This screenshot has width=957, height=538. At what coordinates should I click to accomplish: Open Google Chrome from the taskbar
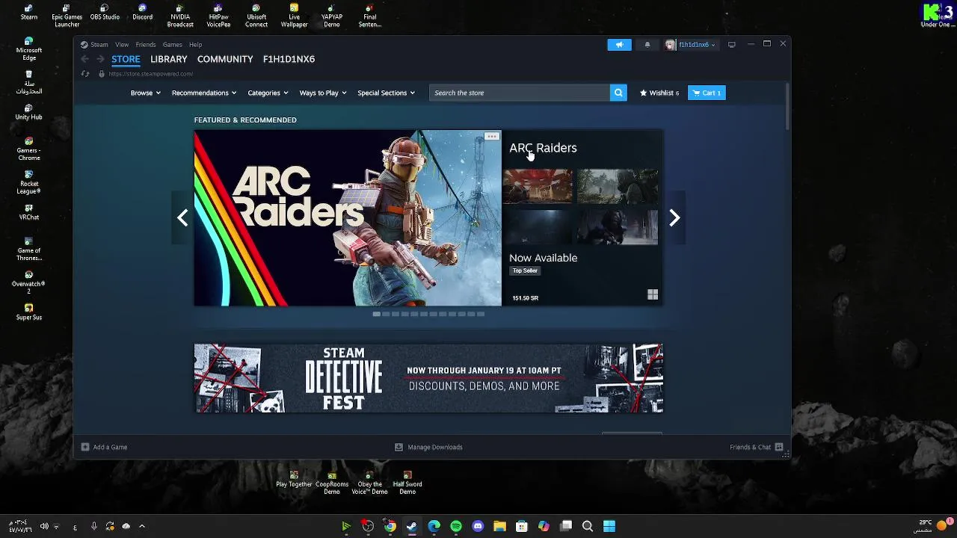click(390, 526)
